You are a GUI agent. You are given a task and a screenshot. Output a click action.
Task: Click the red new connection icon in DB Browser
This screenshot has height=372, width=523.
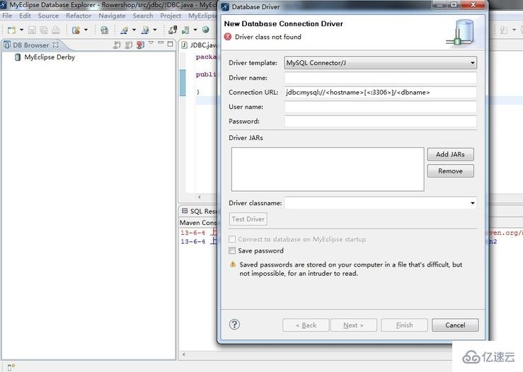140,45
